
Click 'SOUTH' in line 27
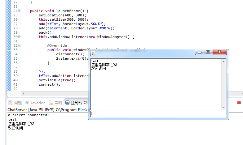point(96,24)
